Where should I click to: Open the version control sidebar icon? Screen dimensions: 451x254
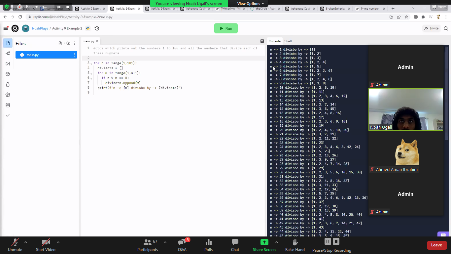(x=8, y=54)
